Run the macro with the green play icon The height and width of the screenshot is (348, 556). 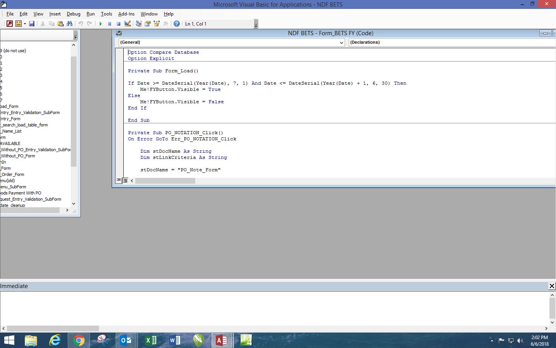(x=101, y=24)
